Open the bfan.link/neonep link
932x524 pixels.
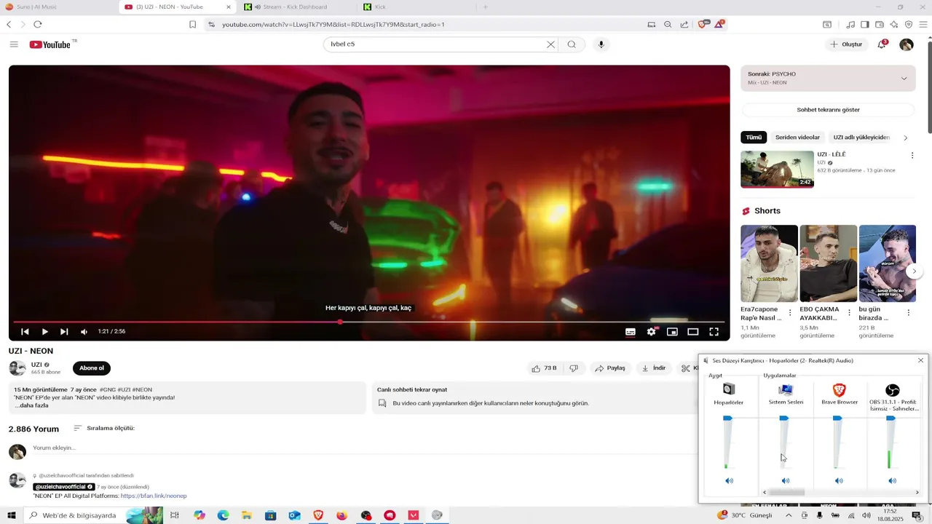pyautogui.click(x=154, y=496)
